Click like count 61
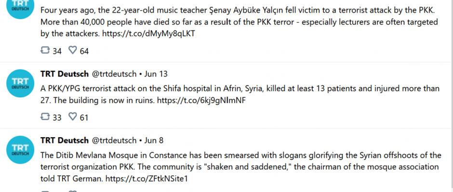This screenshot has width=453, height=192. (x=84, y=118)
